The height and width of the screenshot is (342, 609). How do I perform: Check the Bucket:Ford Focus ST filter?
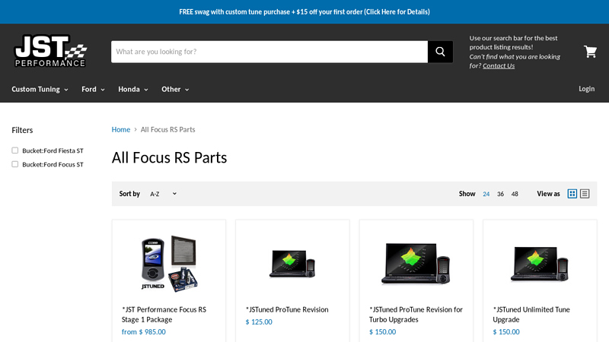coord(14,164)
